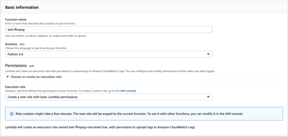Viewport: 288px width, 137px height.
Task: Open the Info link next to Permissions
Action: click(x=32, y=66)
